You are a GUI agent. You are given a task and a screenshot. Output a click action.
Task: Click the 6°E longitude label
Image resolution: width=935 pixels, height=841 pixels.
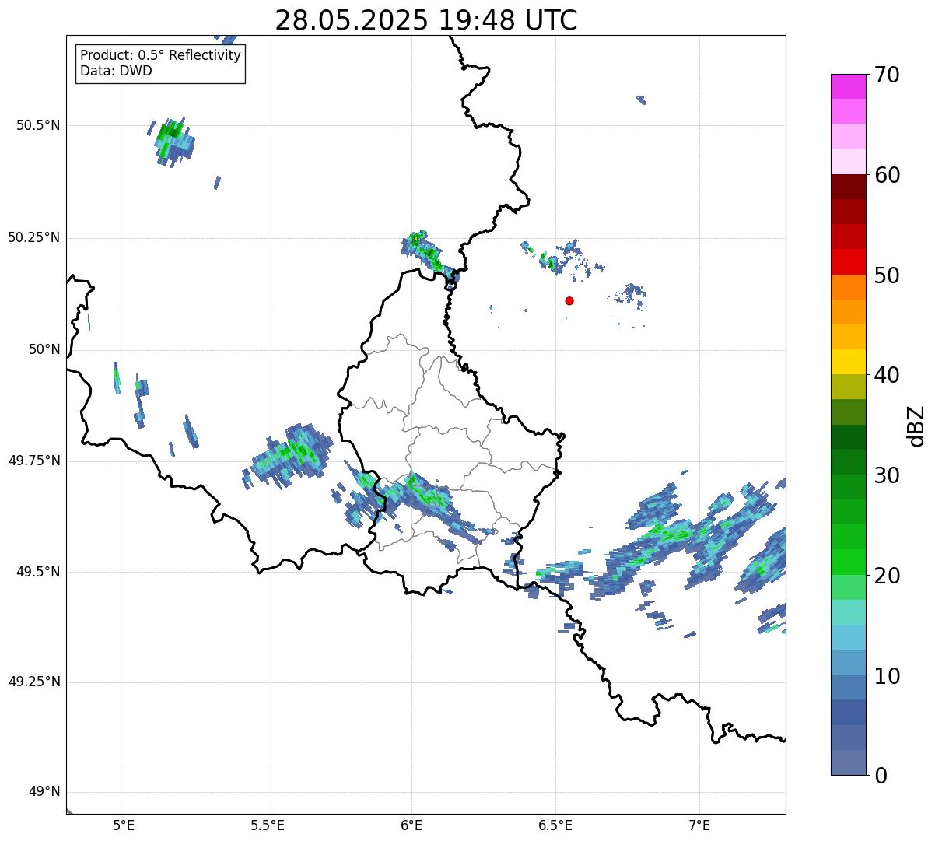click(x=411, y=825)
